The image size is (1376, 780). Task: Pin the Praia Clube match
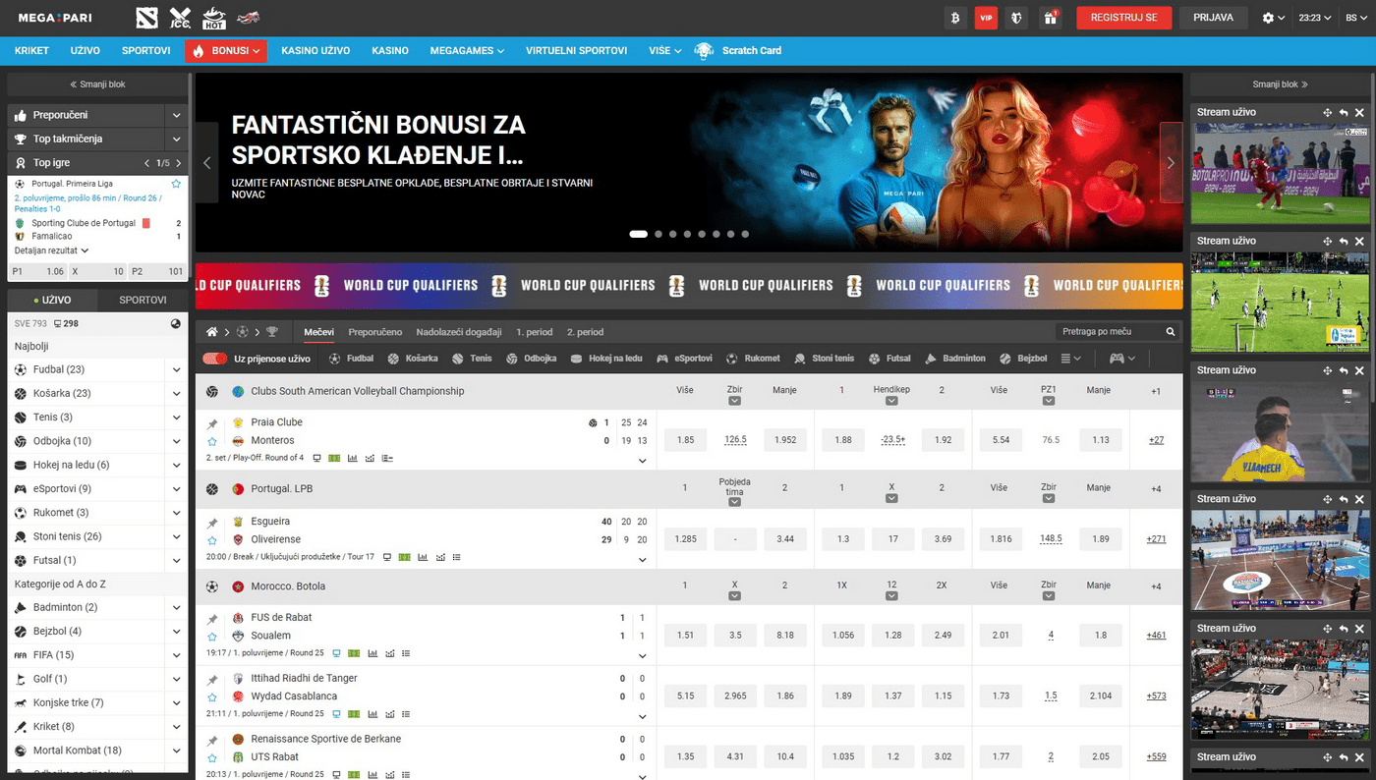212,423
